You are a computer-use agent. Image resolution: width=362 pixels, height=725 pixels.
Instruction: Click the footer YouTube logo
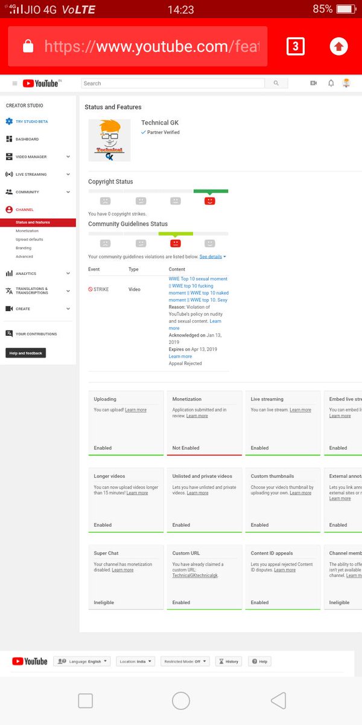pyautogui.click(x=30, y=662)
